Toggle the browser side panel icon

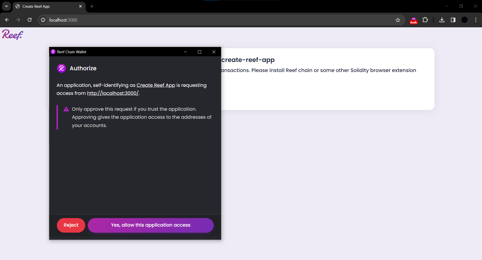click(x=453, y=20)
